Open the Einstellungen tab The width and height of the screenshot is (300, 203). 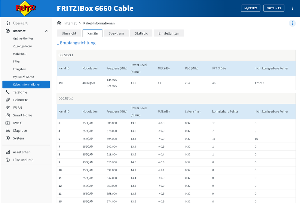pos(169,33)
